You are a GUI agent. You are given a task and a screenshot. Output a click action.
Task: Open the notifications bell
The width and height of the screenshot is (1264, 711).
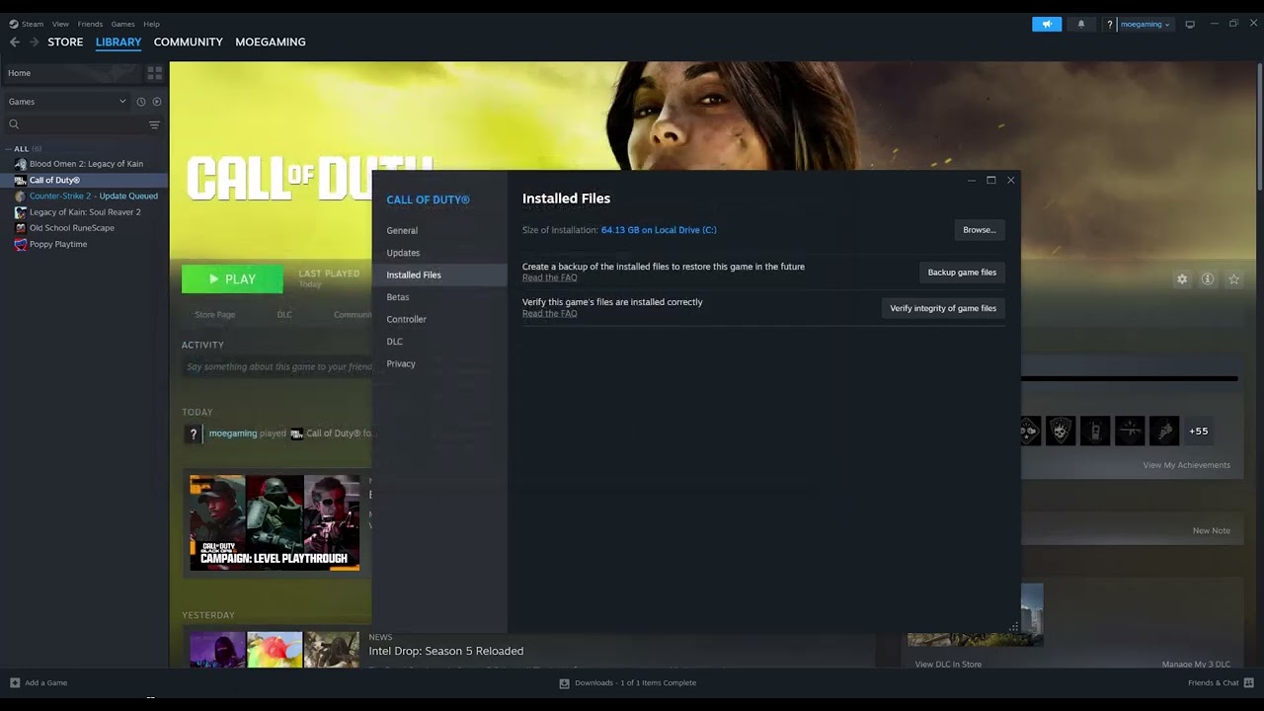pyautogui.click(x=1080, y=24)
